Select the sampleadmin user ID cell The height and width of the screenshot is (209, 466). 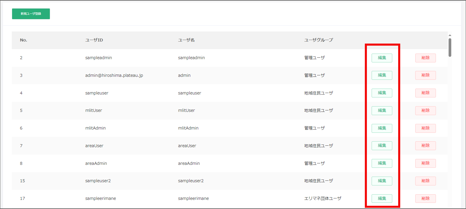point(99,58)
